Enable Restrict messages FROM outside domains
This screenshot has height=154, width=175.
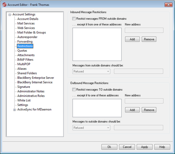click(74, 18)
